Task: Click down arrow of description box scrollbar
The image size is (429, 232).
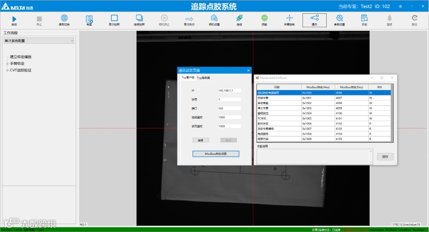Action: pos(371,162)
